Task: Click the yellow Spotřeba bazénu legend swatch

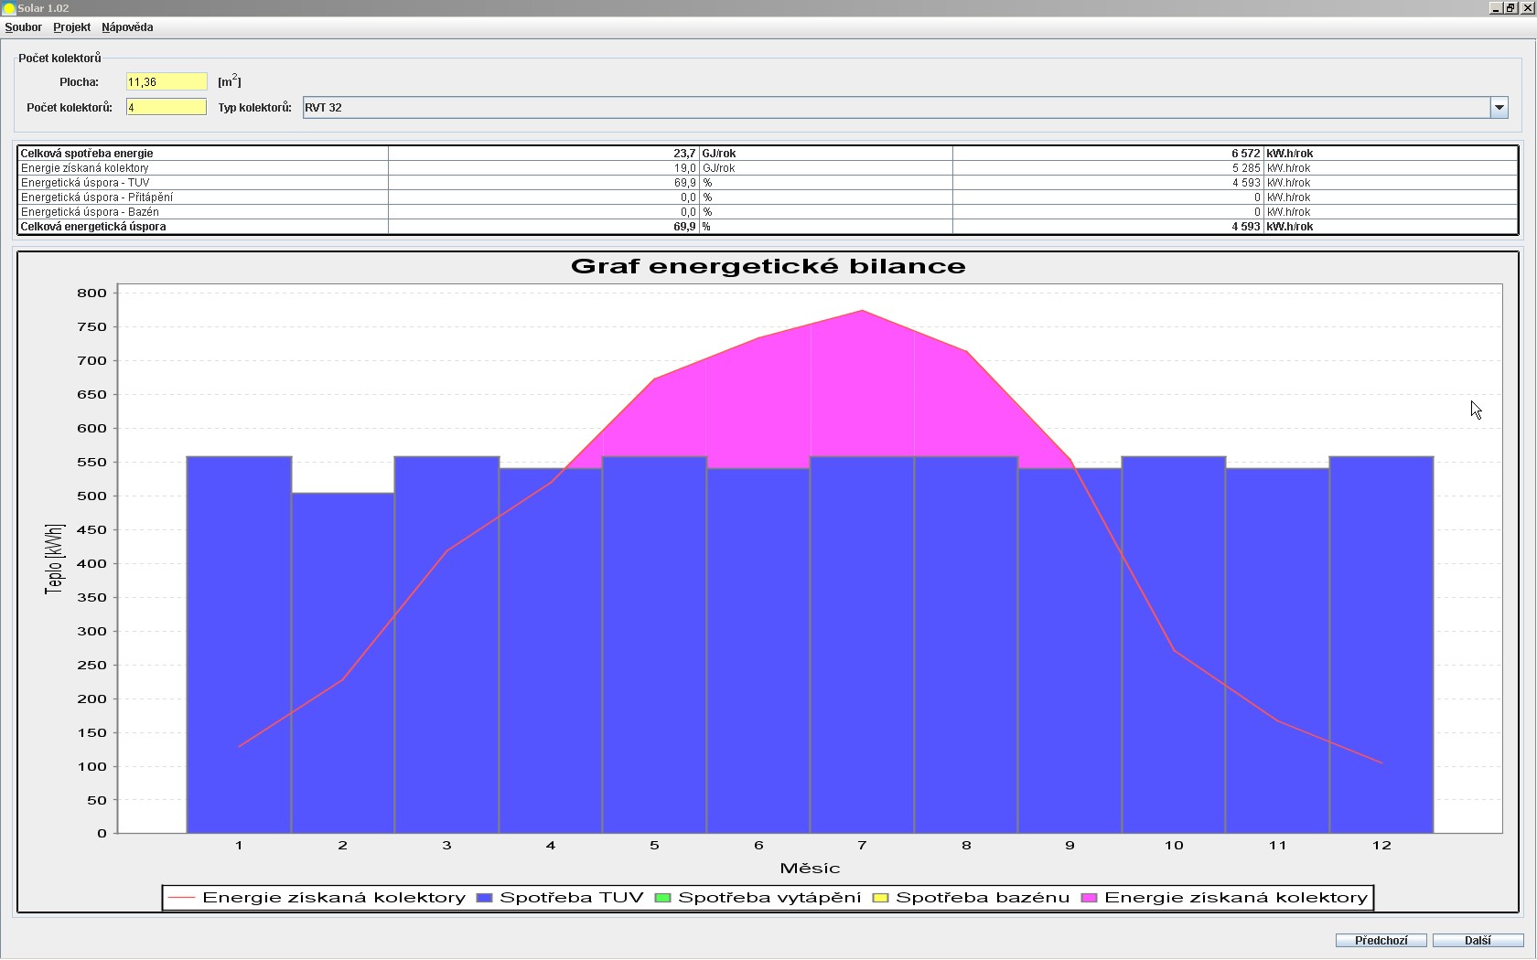Action: coord(881,898)
